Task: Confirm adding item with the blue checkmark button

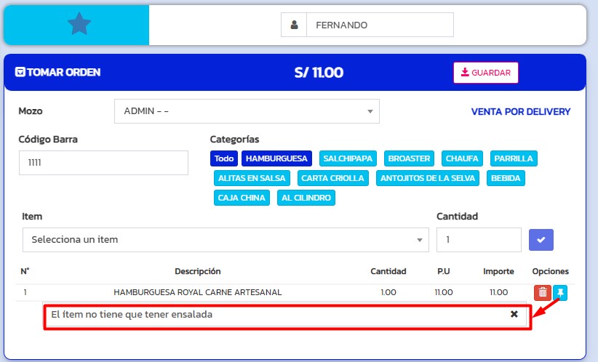Action: [541, 240]
